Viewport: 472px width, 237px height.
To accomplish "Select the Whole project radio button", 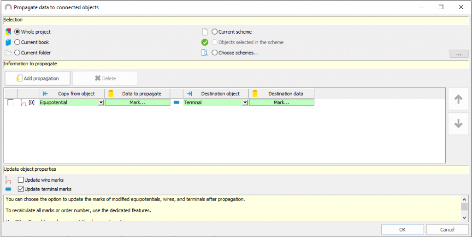I will [x=18, y=32].
